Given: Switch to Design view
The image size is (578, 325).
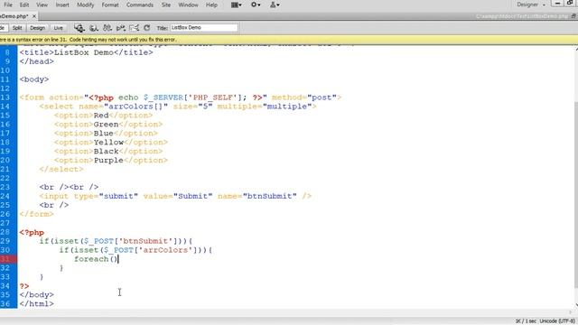Looking at the screenshot, I should point(37,28).
